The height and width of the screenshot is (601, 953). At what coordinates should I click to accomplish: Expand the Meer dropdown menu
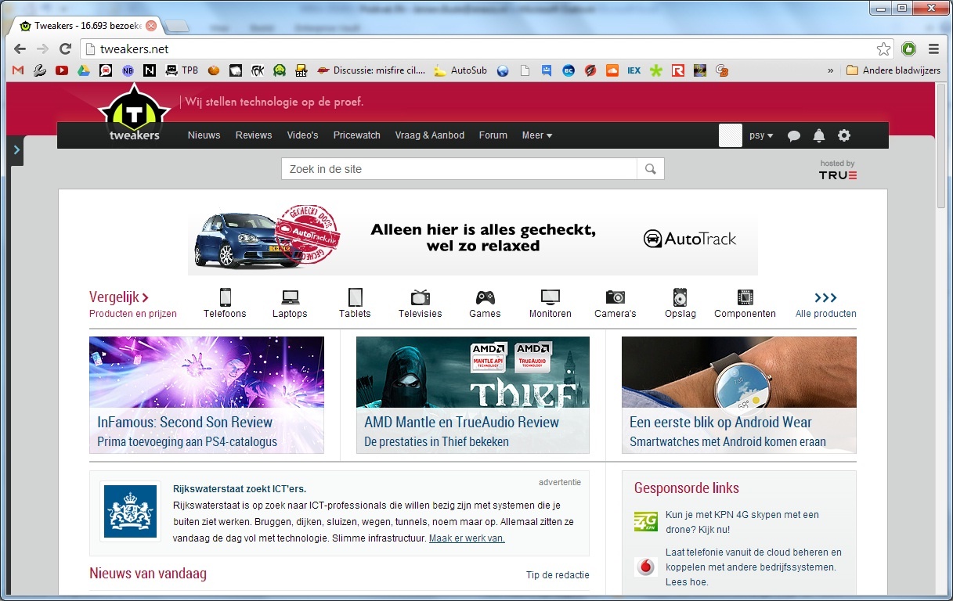coord(537,135)
